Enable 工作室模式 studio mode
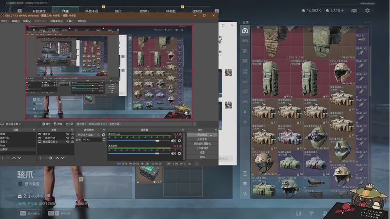The image size is (390, 219). [202, 148]
